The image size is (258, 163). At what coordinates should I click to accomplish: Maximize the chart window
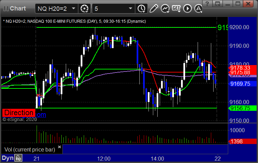(238, 4)
